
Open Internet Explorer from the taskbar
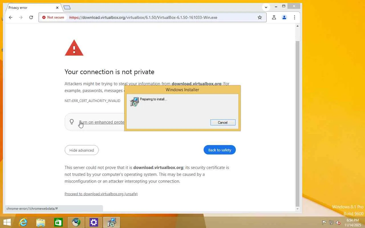[23, 222]
